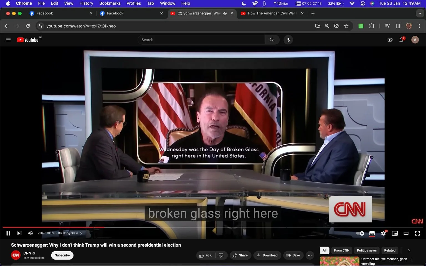Switch to How The American Civil War tab
The height and width of the screenshot is (266, 426).
(x=271, y=13)
